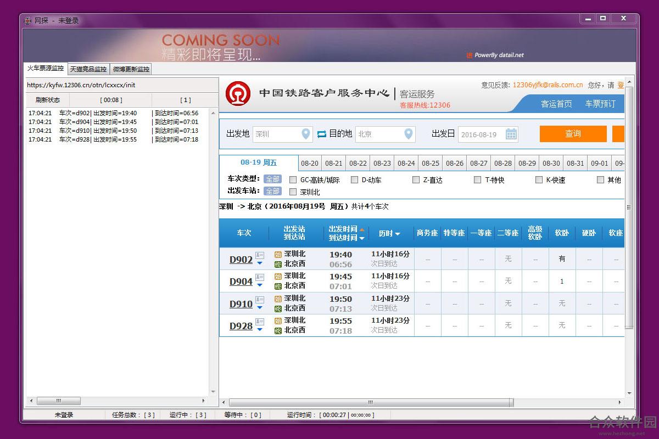Check the 深圳北 departure station checkbox
The image size is (659, 439).
(x=293, y=192)
